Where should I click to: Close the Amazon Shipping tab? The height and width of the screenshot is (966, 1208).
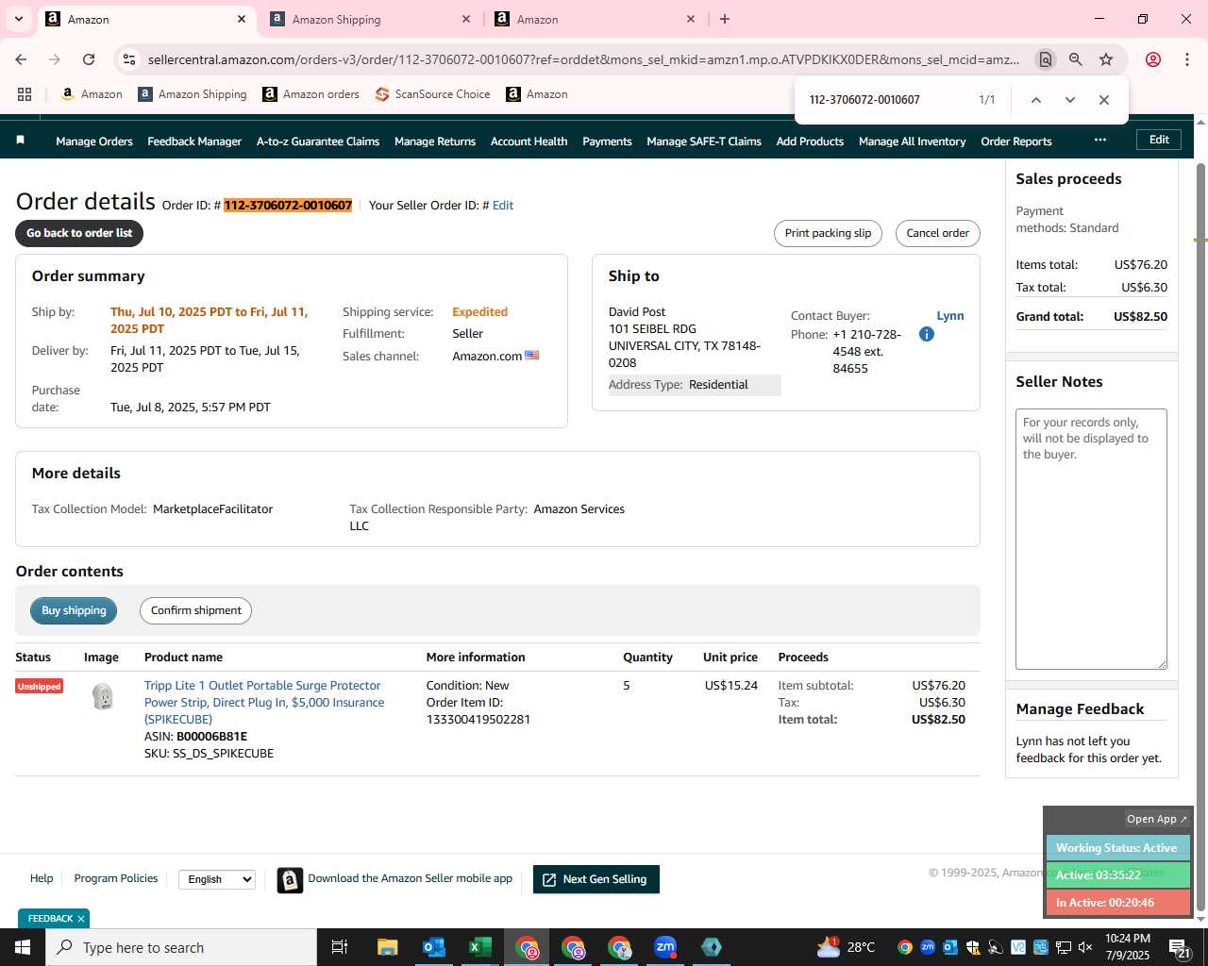point(466,19)
